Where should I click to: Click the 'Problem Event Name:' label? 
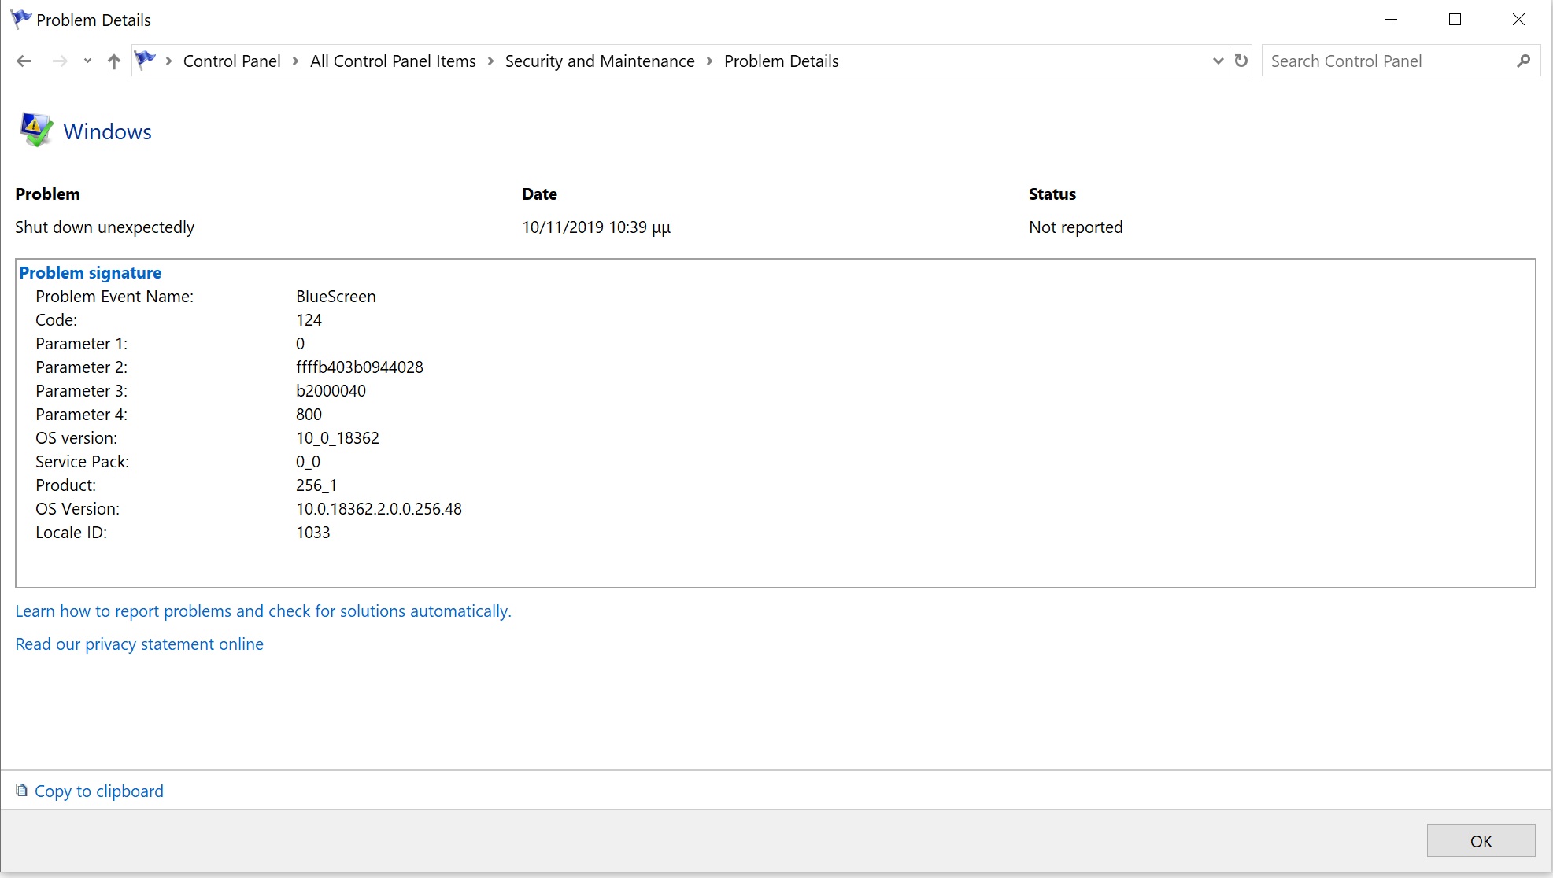click(114, 297)
